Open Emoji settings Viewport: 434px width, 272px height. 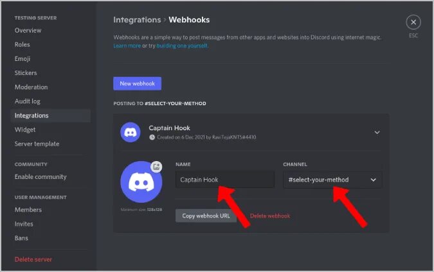pos(23,59)
